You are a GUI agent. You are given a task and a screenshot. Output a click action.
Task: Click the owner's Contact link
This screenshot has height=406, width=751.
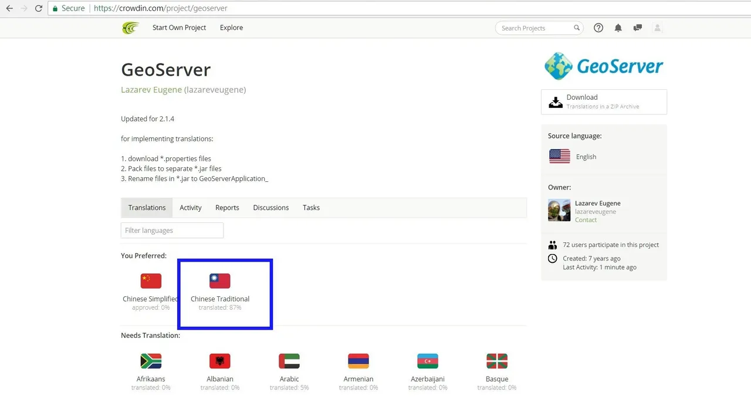coord(586,220)
